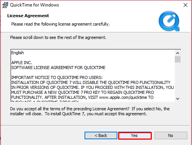This screenshot has width=192, height=145.
Task: Click the SOFTWARE LICENSE AGREEMENT FOR QUICKTIME line
Action: click(58, 68)
